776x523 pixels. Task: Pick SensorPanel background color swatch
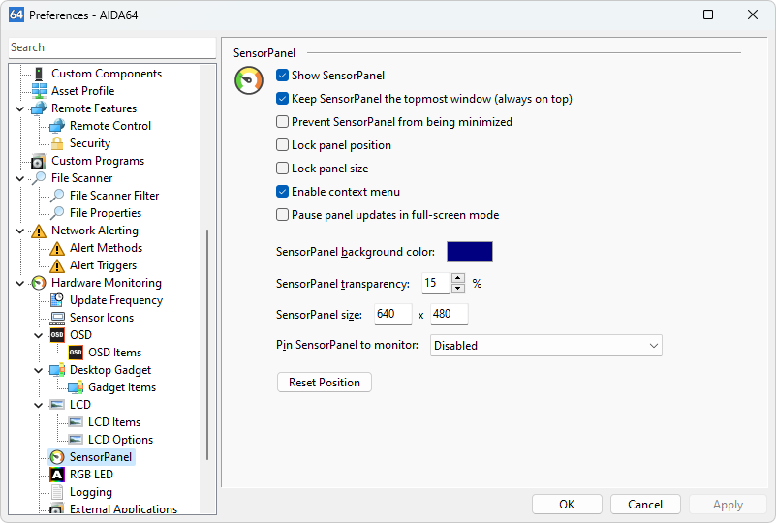(469, 252)
